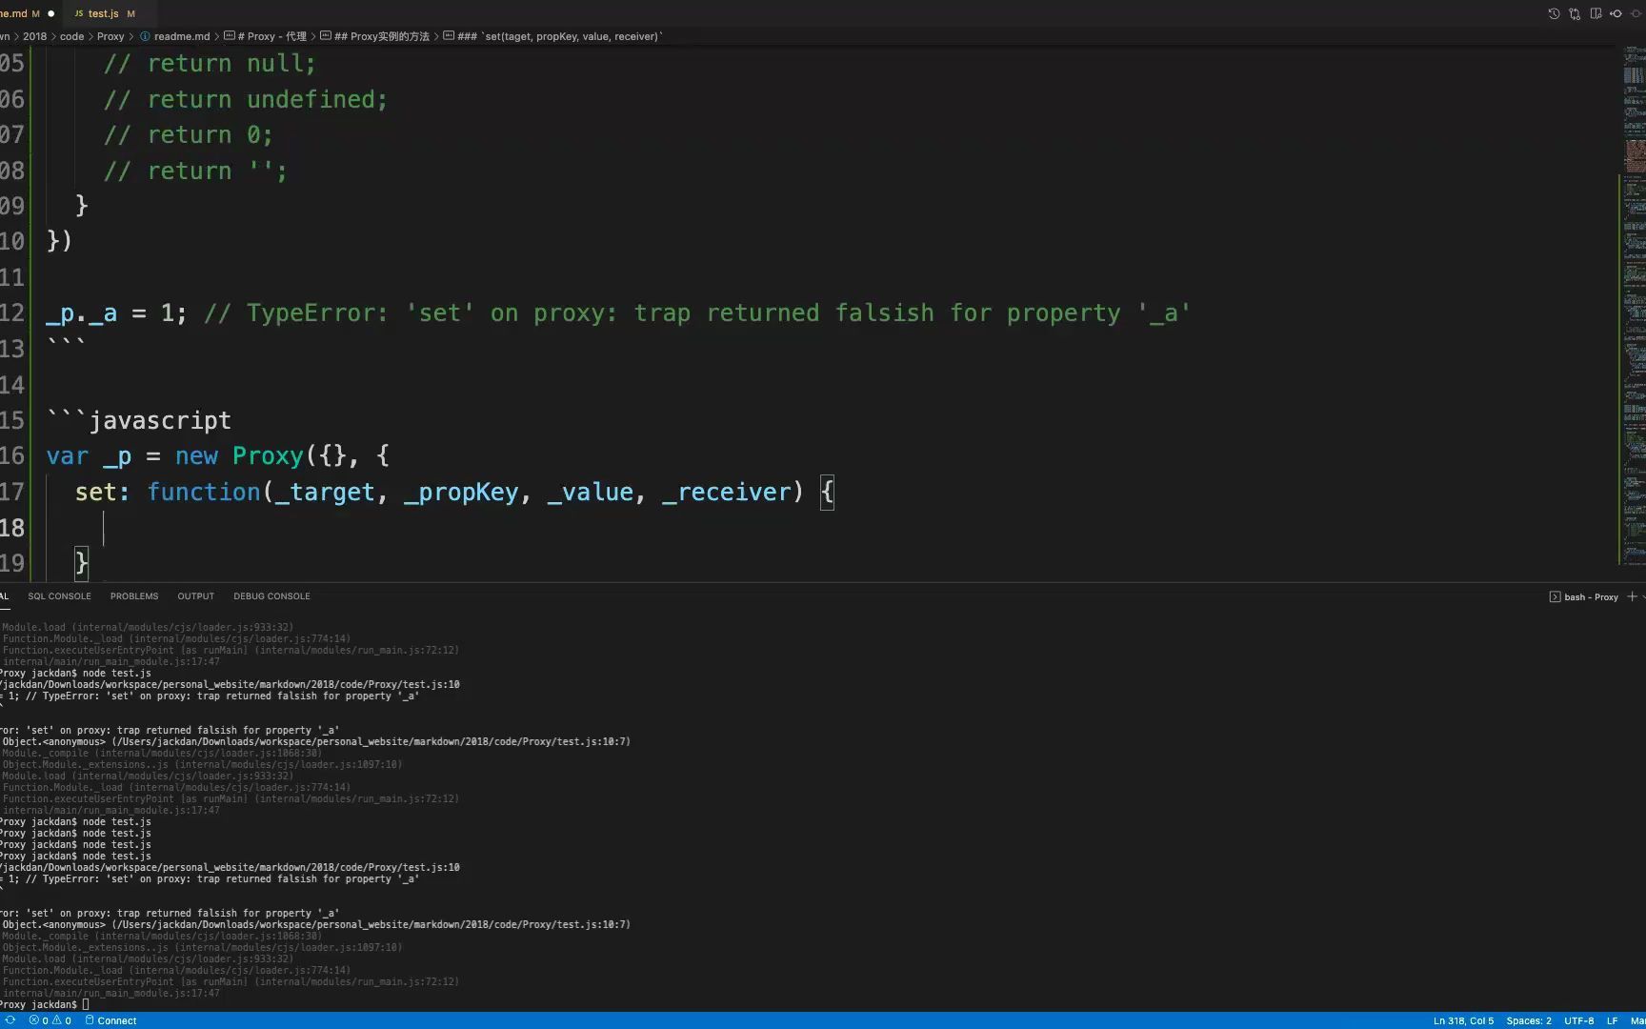
Task: Click the database Connect icon
Action: [x=90, y=1020]
